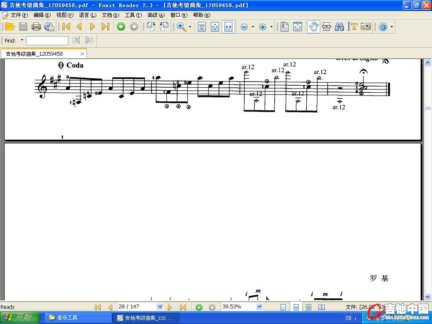This screenshot has width=432, height=324.
Task: Go to first page in status bar
Action: [97, 307]
